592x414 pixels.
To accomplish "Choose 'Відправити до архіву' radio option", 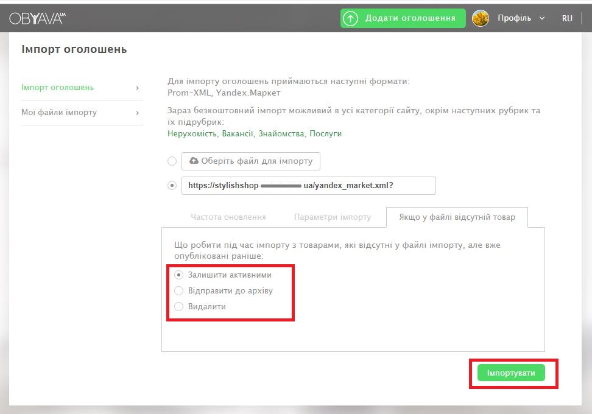I will (x=179, y=290).
